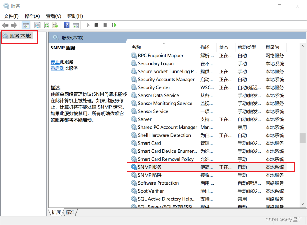Click 自动(延迟... startup type of Security Center

pos(249,87)
